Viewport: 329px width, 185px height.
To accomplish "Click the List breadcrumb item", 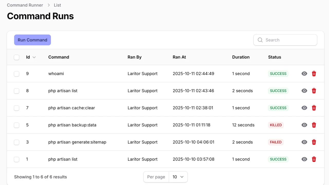I will tap(57, 5).
